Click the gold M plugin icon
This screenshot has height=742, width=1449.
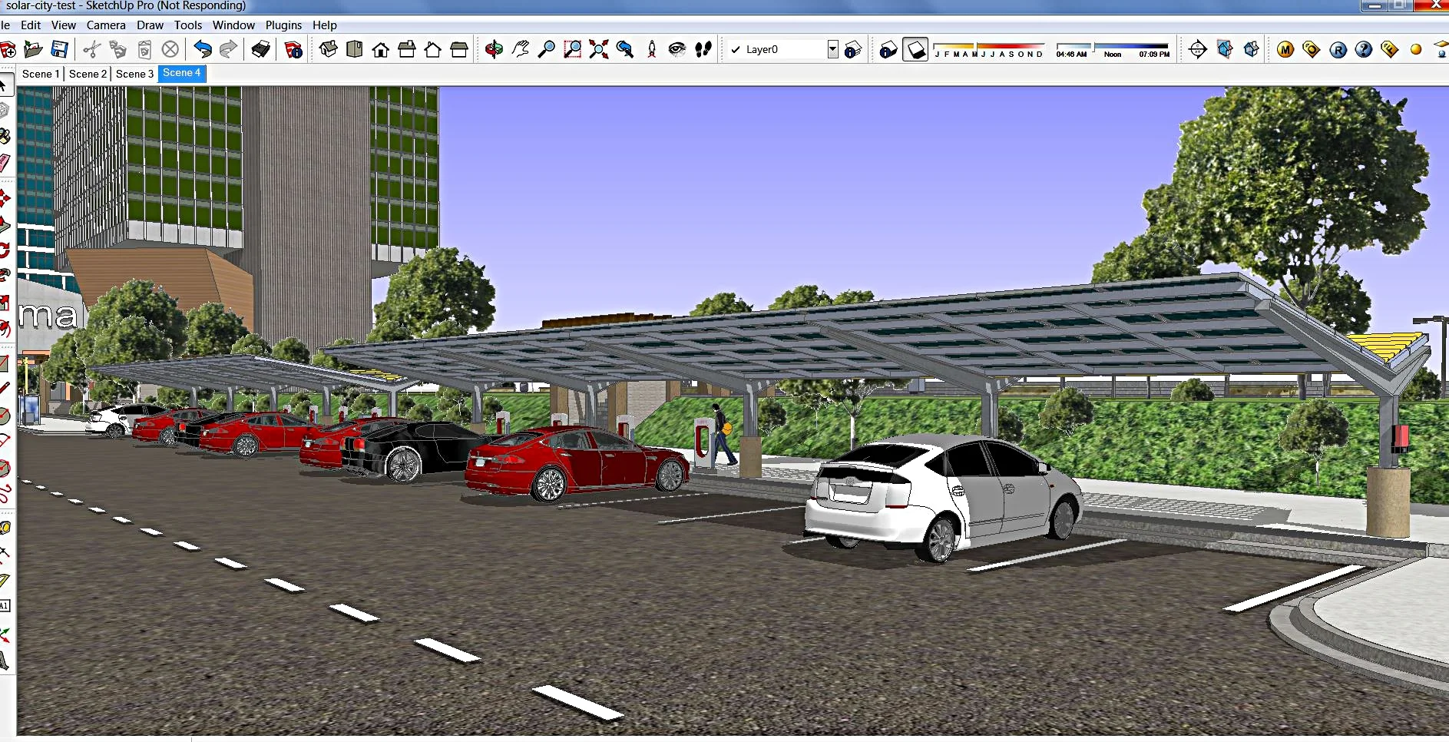(1285, 50)
